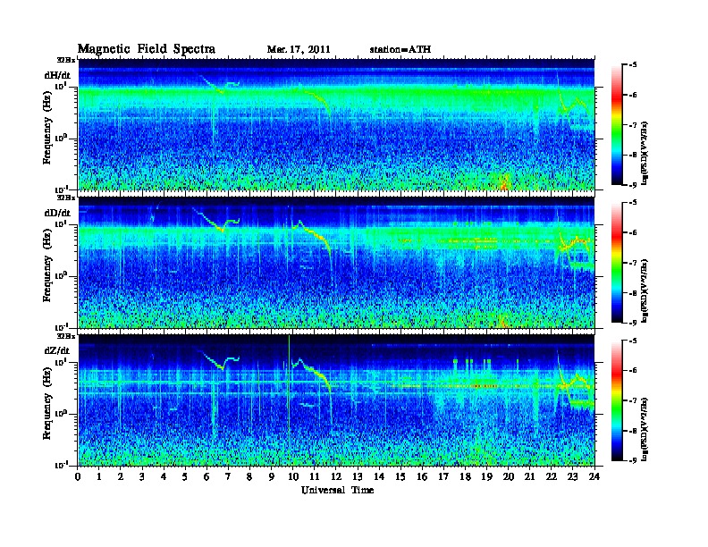Viewport: 708px width, 547px height.
Task: Click hour tick label 21 on time axis
Action: coord(529,476)
